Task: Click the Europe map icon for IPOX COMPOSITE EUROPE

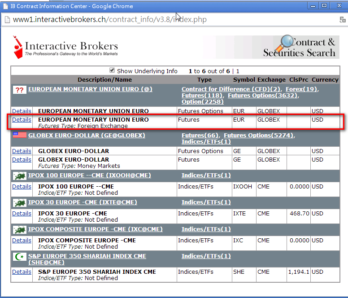Action: [20, 230]
